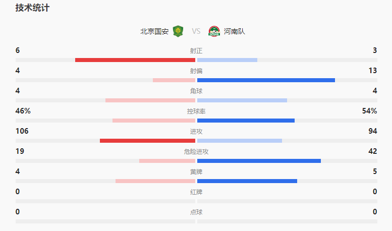Click the dark blue 控球率 bar for Henan
This screenshot has height=231, width=392.
coord(246,121)
